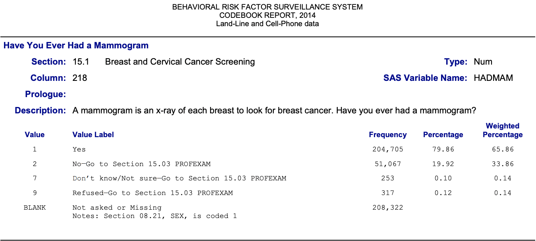Click the SAS variable name HADMAM
Screen dimensions: 536x241
pyautogui.click(x=493, y=78)
